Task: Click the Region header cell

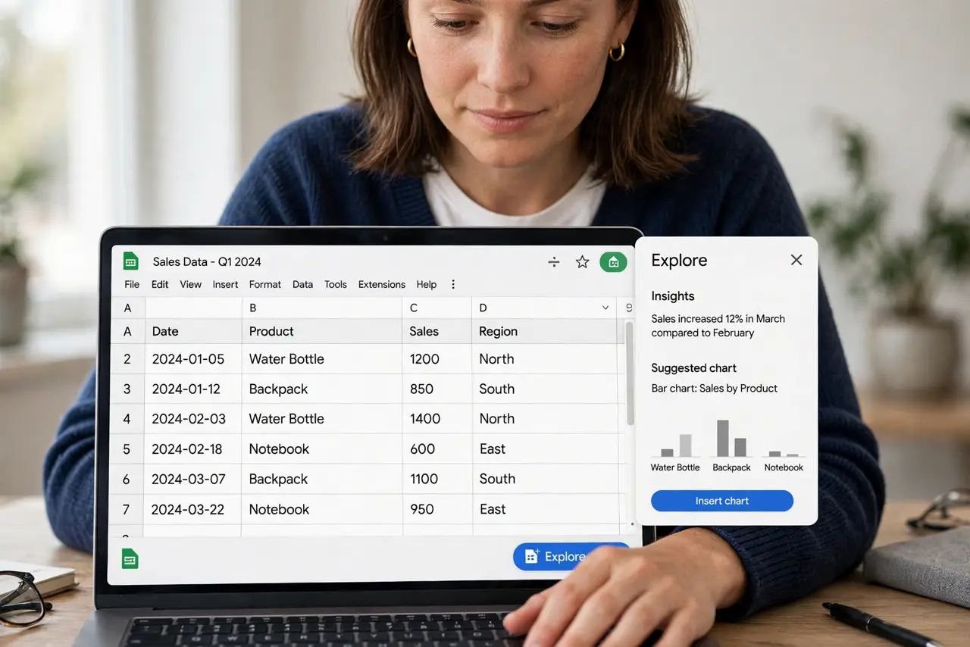Action: click(x=544, y=331)
